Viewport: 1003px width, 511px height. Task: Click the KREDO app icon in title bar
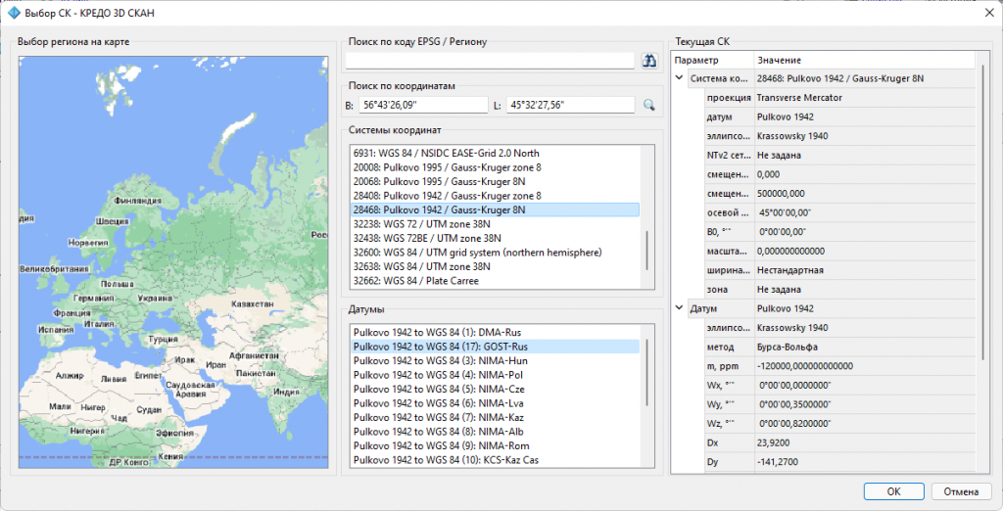click(x=14, y=12)
